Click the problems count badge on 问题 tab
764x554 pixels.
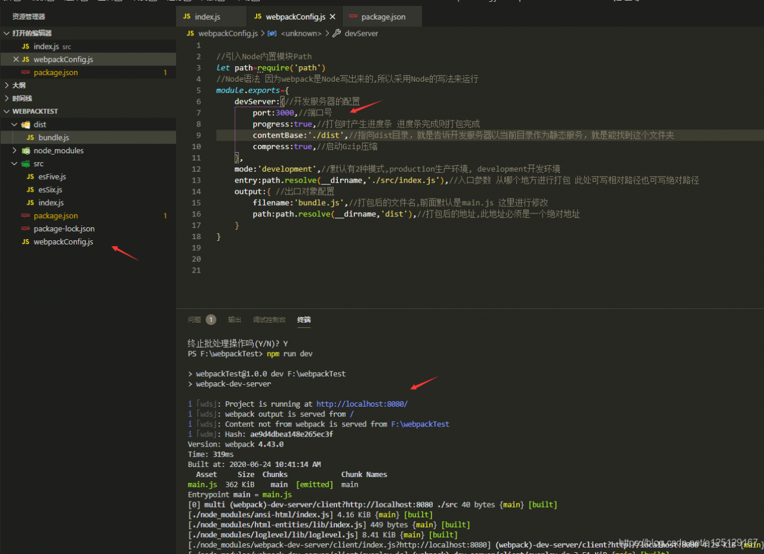coord(211,320)
